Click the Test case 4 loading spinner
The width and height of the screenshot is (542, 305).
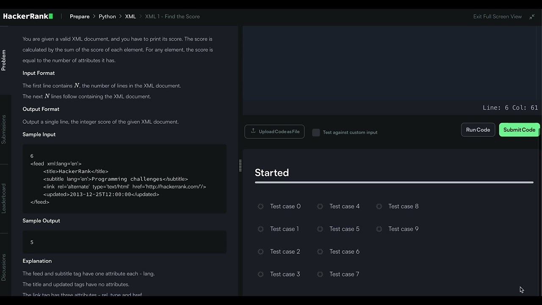[320, 206]
